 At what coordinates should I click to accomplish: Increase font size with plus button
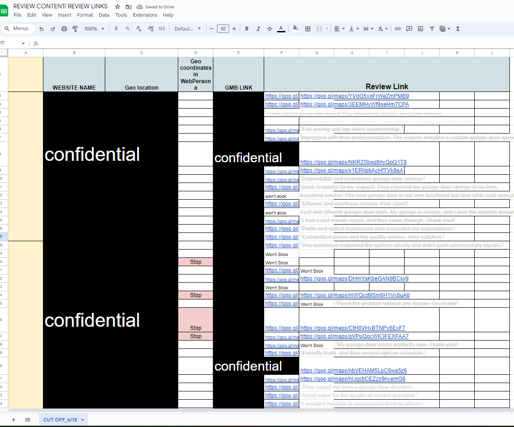click(234, 29)
